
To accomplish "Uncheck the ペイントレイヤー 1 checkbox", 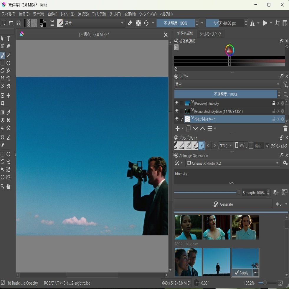I will 182,119.
